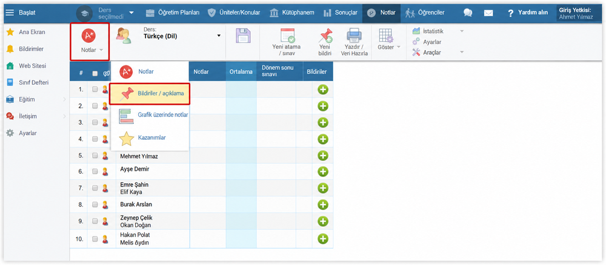Expand the İstatistik dropdown arrow
The width and height of the screenshot is (606, 265).
[x=461, y=31]
